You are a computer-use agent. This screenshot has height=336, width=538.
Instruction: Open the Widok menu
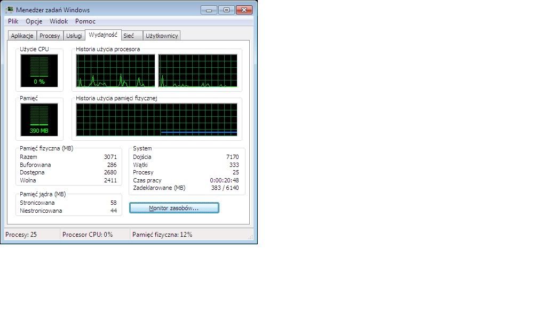pyautogui.click(x=59, y=21)
